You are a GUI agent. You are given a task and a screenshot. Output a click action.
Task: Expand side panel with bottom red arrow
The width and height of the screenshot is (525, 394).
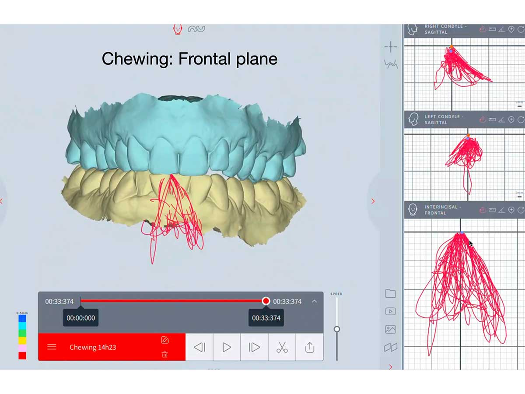coord(390,367)
